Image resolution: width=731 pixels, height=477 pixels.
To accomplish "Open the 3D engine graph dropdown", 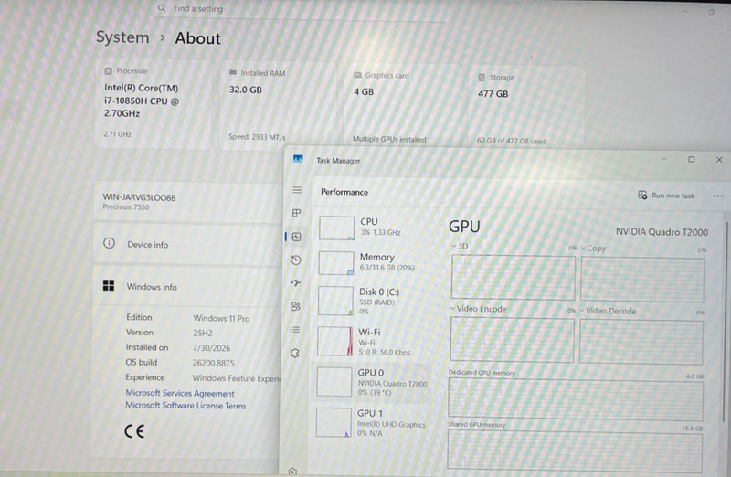I will [x=453, y=246].
